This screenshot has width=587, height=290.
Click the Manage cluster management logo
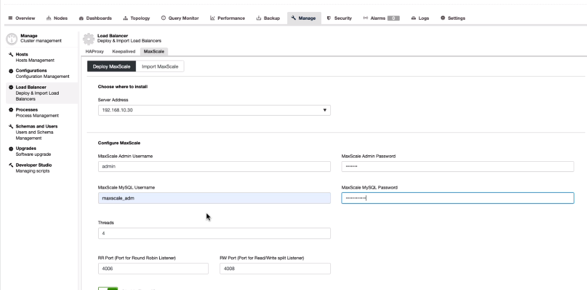tap(11, 38)
